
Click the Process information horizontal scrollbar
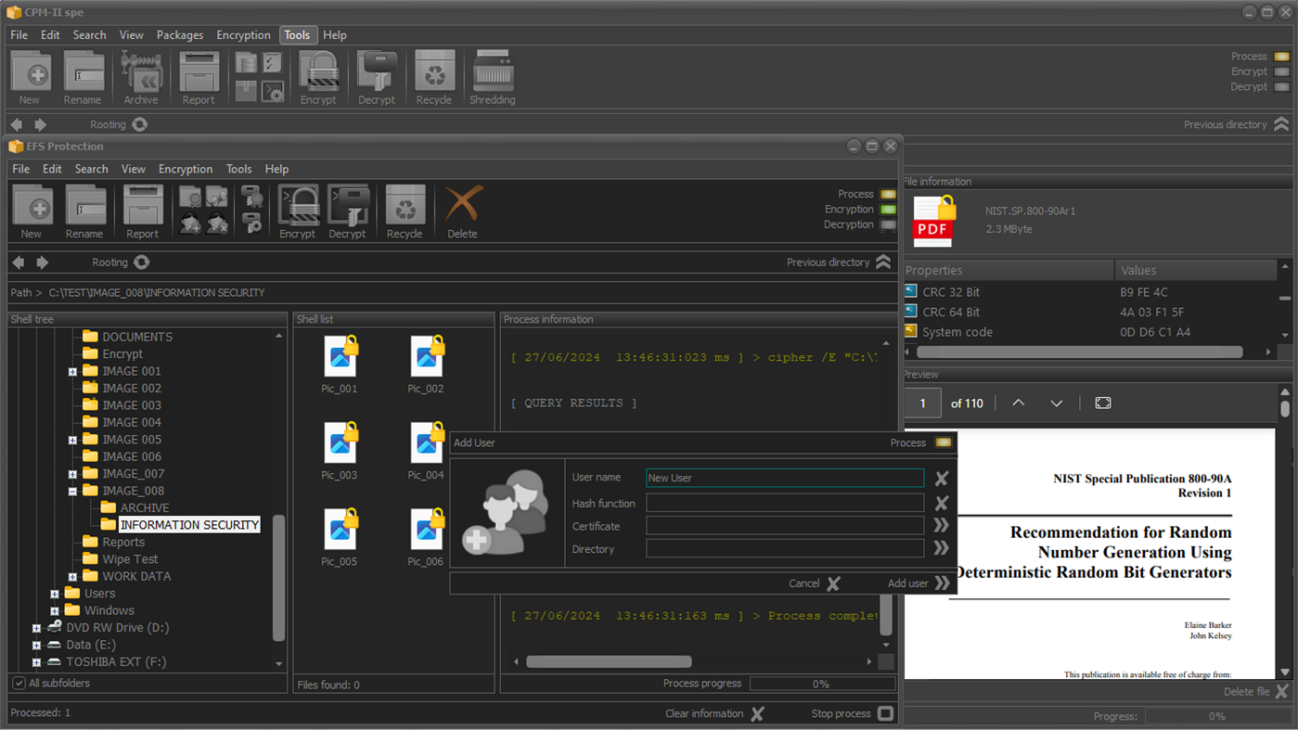click(x=609, y=662)
